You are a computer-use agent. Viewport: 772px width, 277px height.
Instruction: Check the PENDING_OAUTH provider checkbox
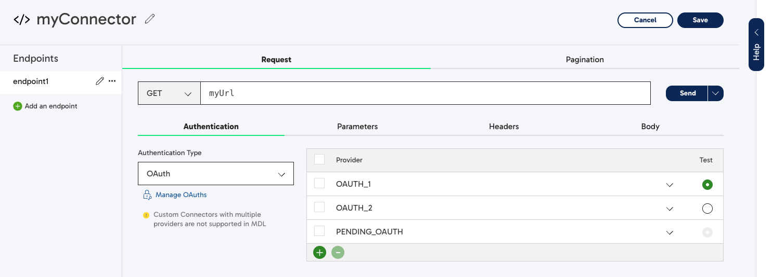(x=319, y=231)
